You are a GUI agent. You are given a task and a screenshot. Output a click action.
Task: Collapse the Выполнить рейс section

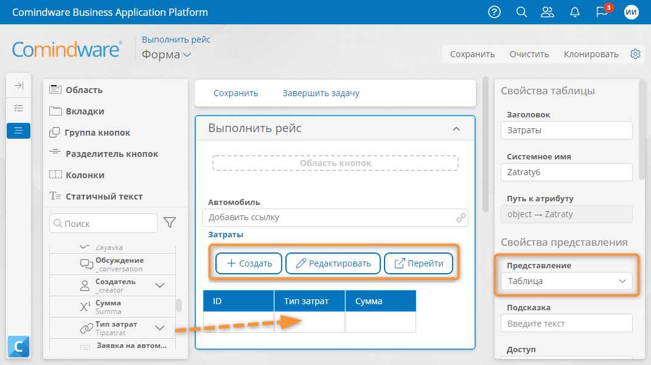[x=456, y=129]
